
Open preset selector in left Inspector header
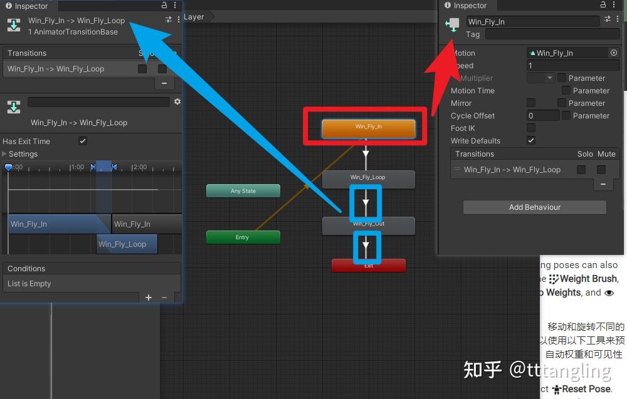[168, 19]
